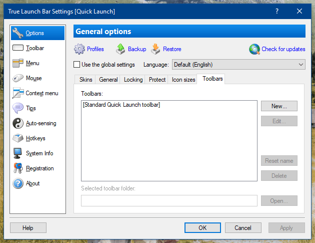
Task: Click the Backup green arrow icon
Action: click(x=120, y=49)
